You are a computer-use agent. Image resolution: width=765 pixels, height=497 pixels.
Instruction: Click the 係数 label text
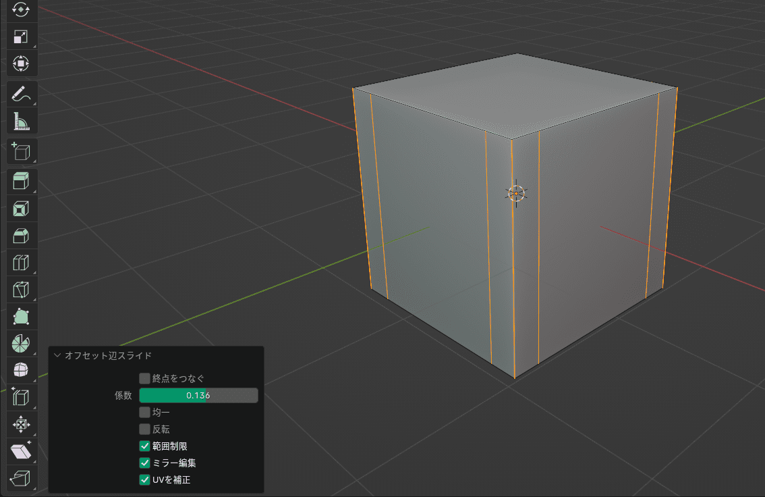coord(123,396)
